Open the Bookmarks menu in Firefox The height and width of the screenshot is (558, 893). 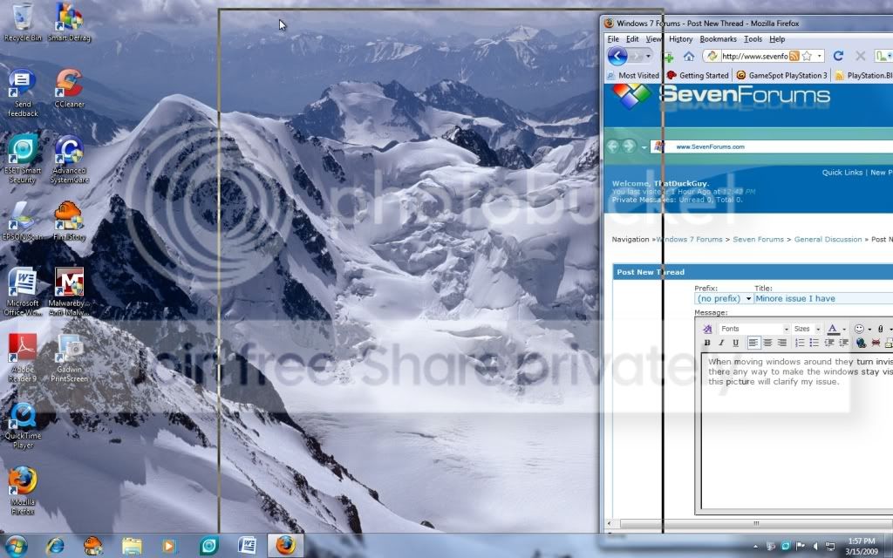[719, 39]
